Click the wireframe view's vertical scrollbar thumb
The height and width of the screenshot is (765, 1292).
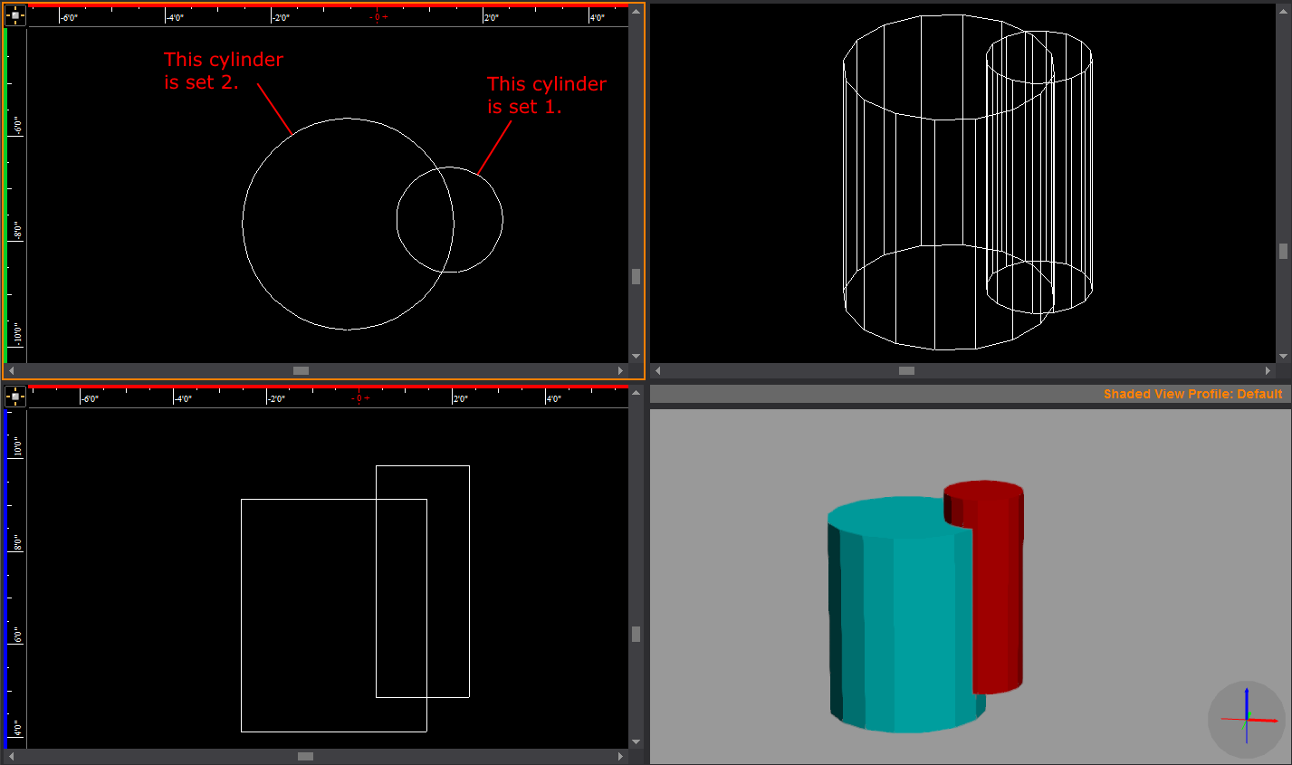1283,251
